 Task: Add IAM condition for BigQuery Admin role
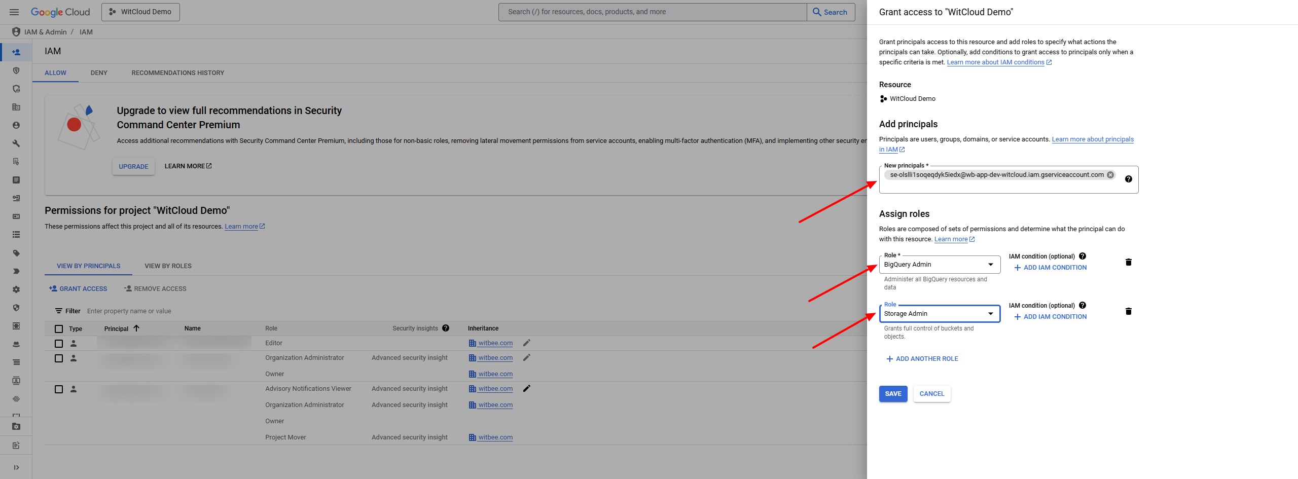(1050, 268)
